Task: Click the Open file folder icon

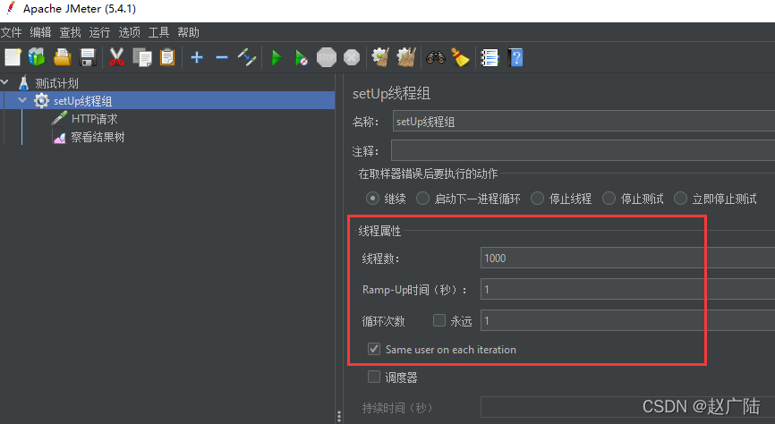Action: click(63, 57)
